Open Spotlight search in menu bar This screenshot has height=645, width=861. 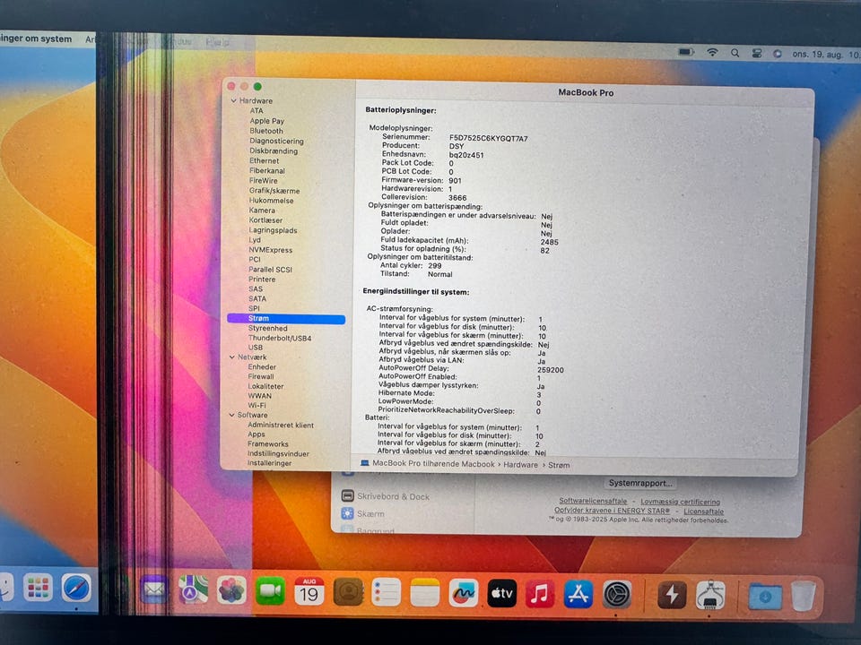tap(735, 53)
